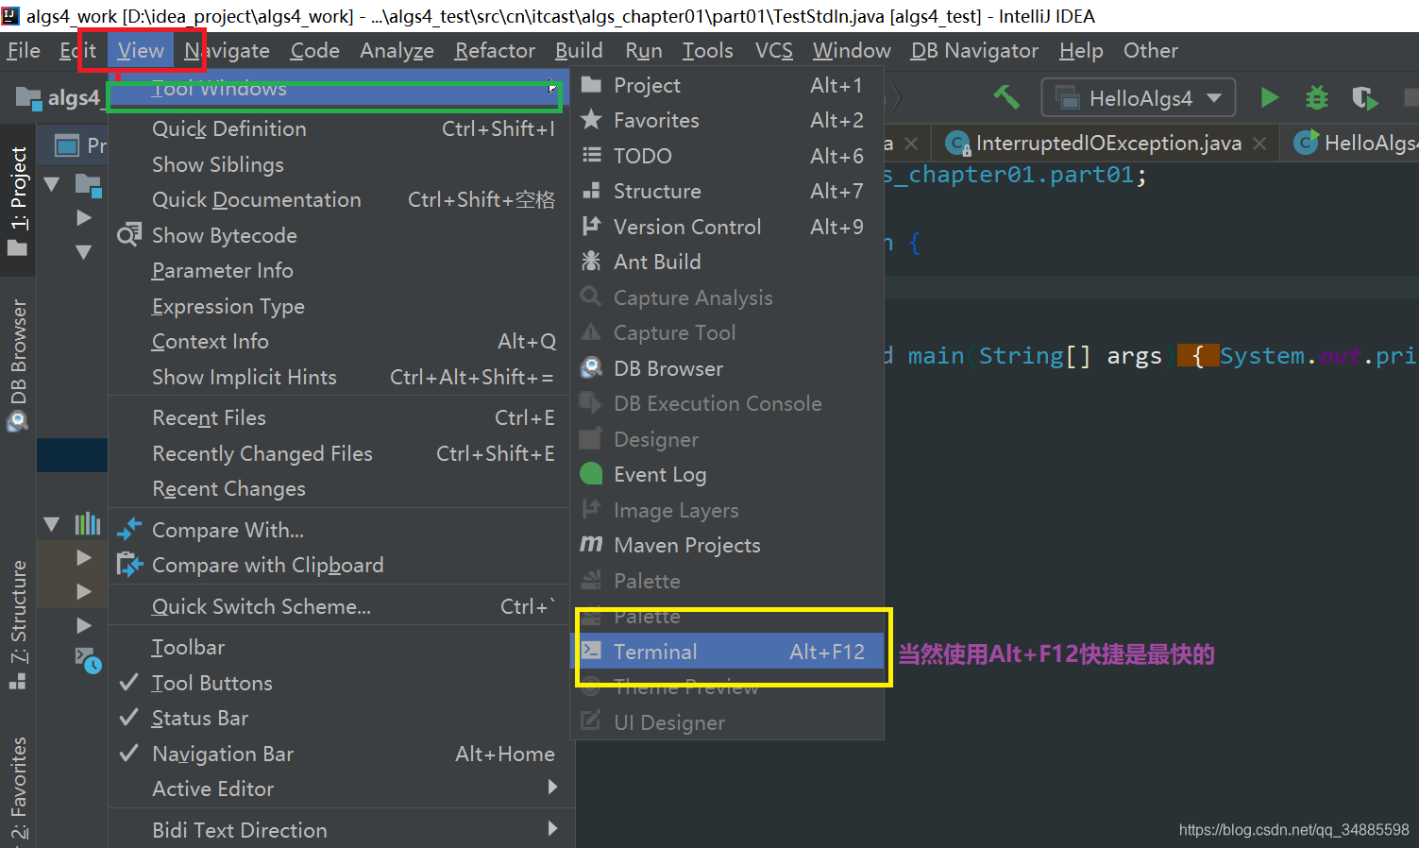Expand the Tool Windows submenu arrow
This screenshot has width=1419, height=848.
(x=552, y=88)
